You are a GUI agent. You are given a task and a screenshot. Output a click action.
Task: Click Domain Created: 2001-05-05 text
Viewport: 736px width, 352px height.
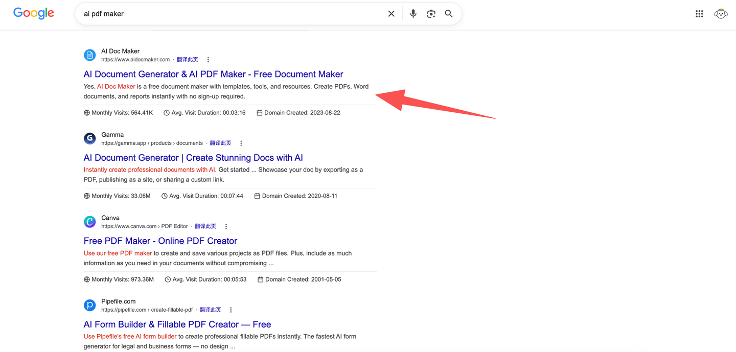(x=303, y=280)
